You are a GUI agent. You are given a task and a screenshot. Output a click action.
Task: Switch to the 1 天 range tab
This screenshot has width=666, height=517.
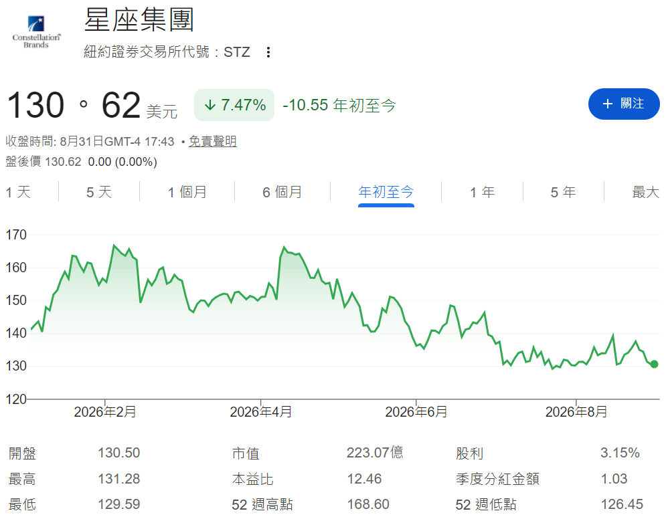(x=18, y=192)
